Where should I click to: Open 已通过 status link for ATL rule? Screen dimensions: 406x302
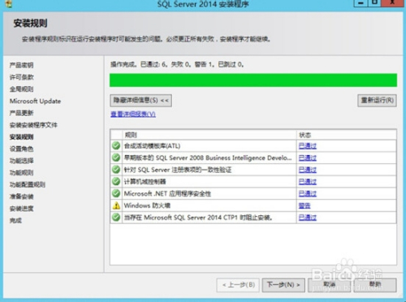point(308,146)
